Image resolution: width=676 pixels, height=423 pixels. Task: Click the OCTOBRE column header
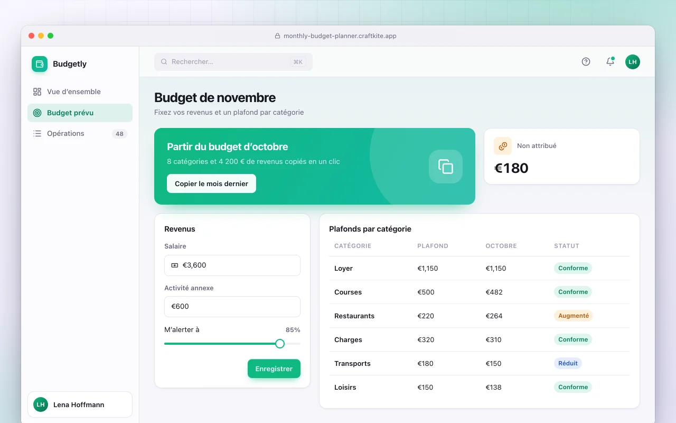pyautogui.click(x=501, y=246)
